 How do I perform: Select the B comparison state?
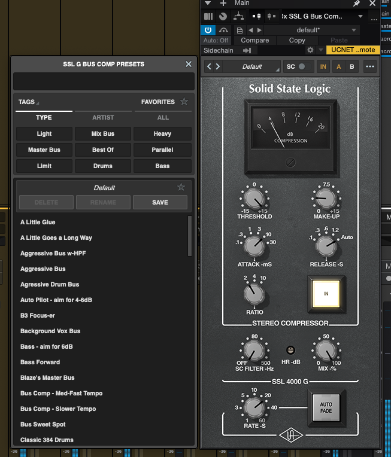[352, 66]
